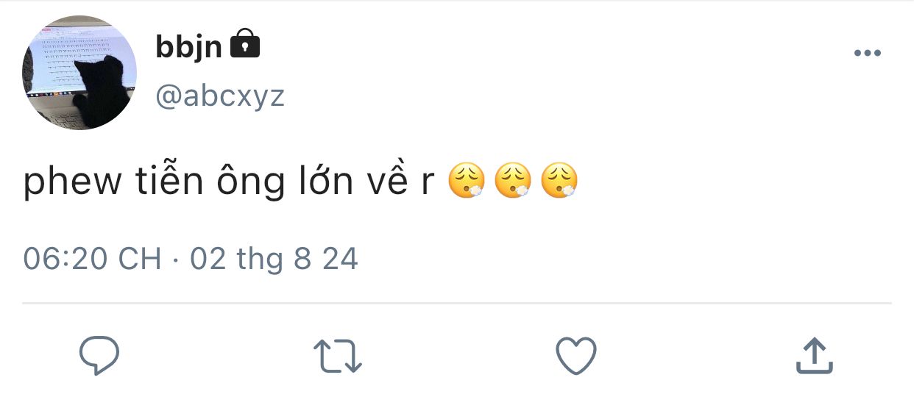Tap the first exhaling face emoji
This screenshot has height=408, width=914.
click(467, 182)
